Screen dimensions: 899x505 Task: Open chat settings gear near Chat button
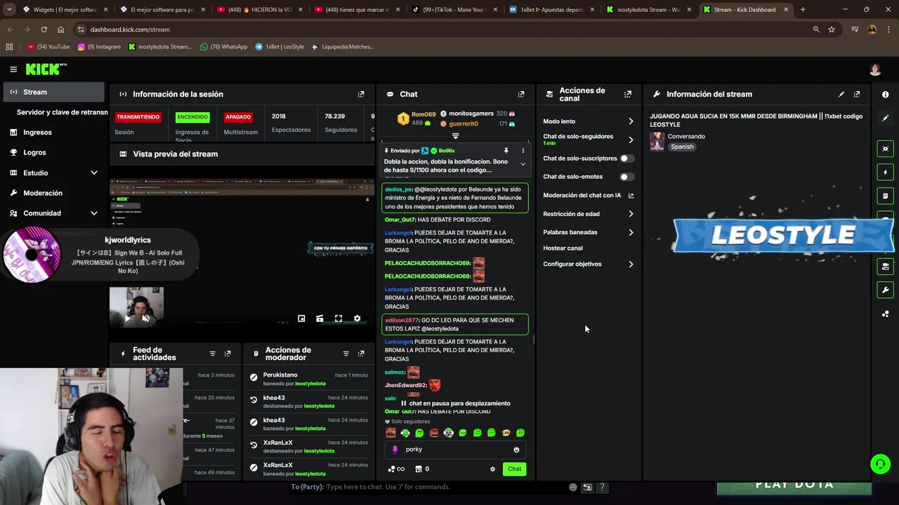[x=492, y=469]
